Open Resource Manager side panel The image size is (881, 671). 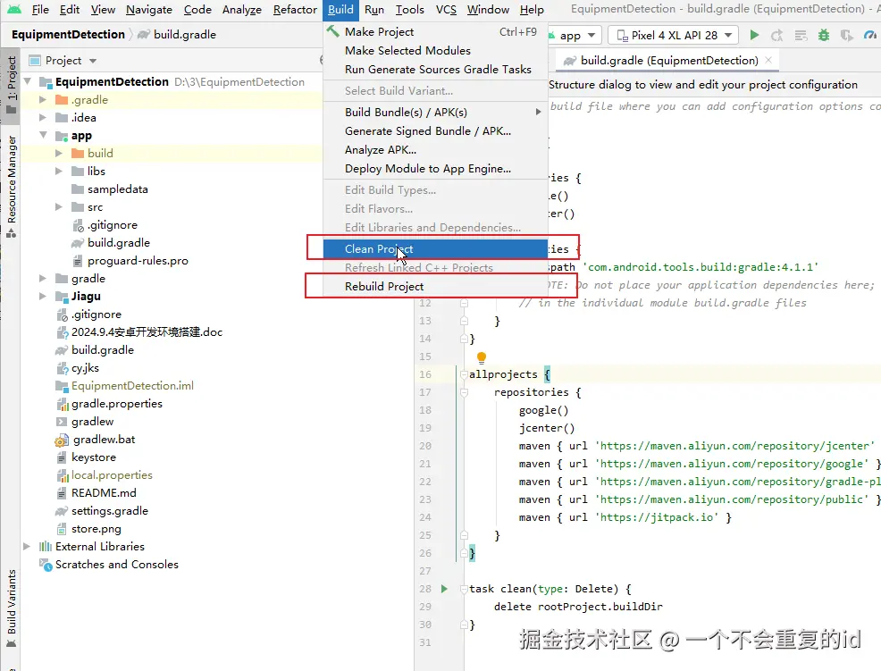coord(11,186)
